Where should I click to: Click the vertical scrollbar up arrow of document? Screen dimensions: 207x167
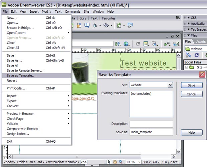coord(179,55)
